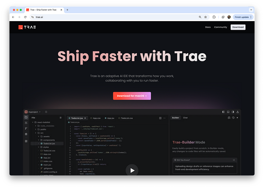The height and width of the screenshot is (188, 264).
Task: Expand the src folder chevron
Action: (x=36, y=133)
